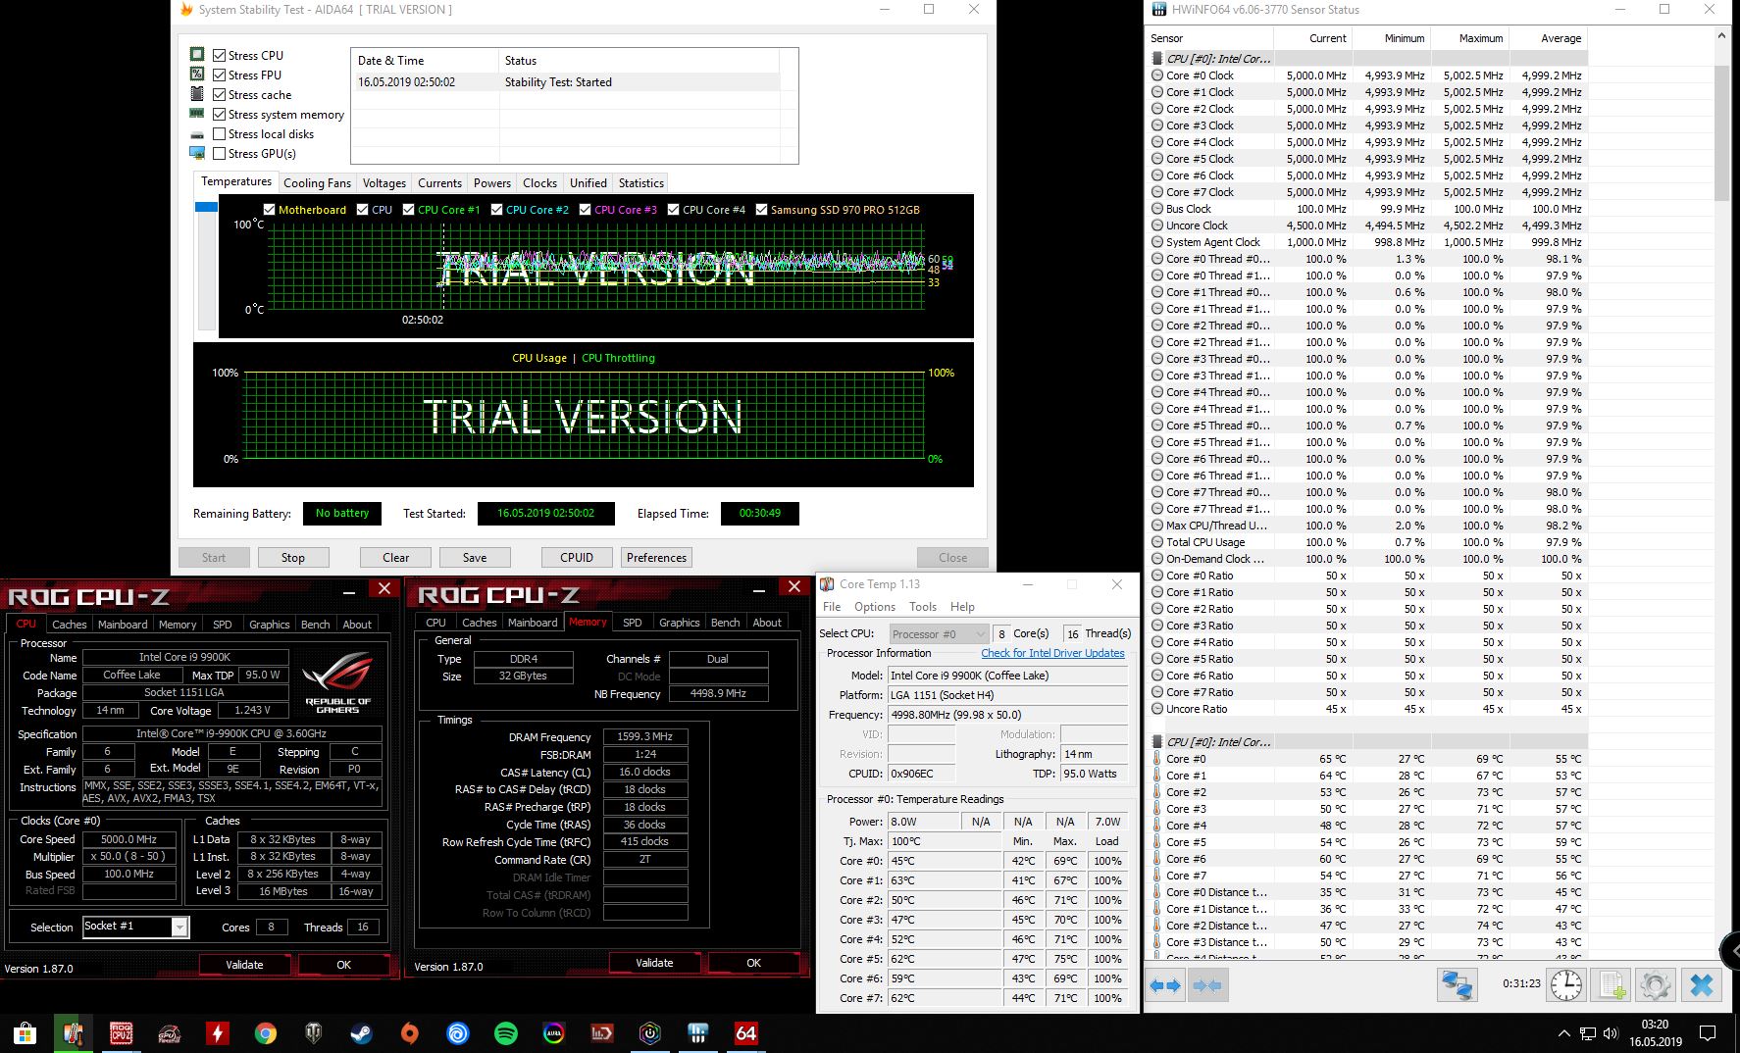Viewport: 1740px width, 1053px height.
Task: Uncheck Stress FPU option
Action: (219, 75)
